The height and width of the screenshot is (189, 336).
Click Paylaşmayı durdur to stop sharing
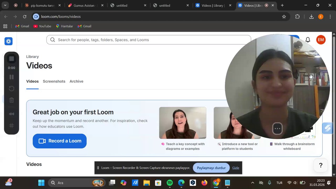click(211, 168)
